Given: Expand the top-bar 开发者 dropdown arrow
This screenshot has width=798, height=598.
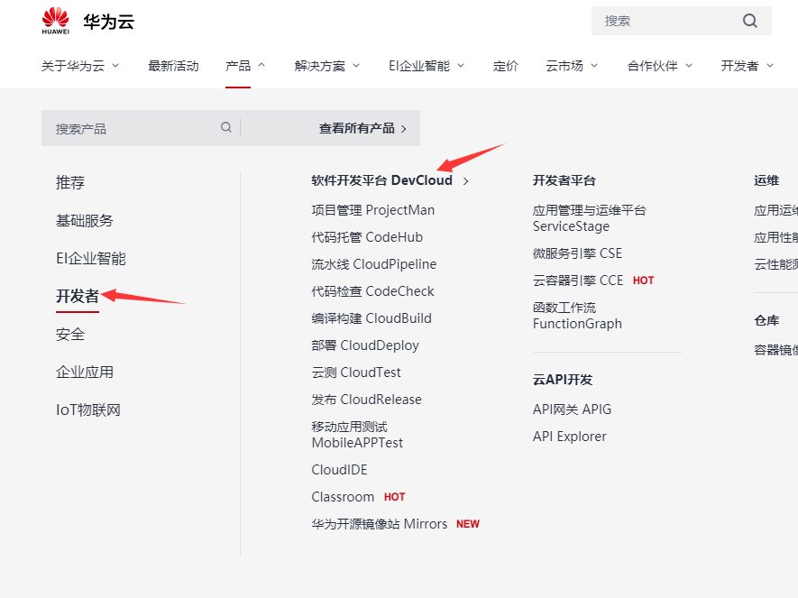Looking at the screenshot, I should tap(769, 66).
